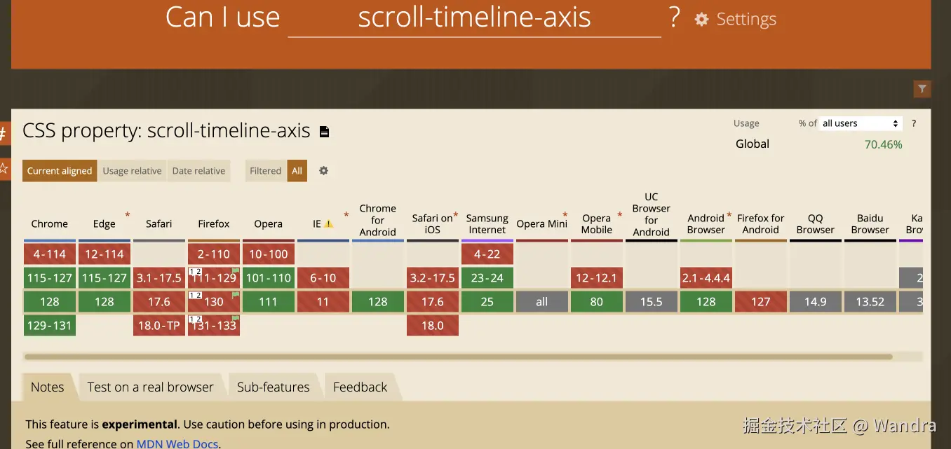Open the Feedback tab
This screenshot has width=951, height=449.
360,387
